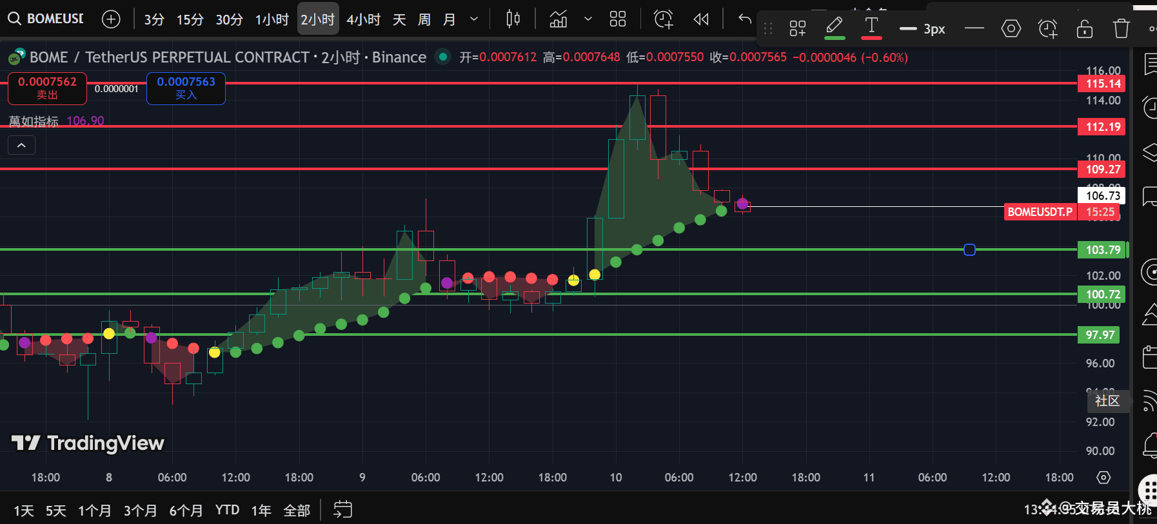Open the BOMEUSD symbol search
This screenshot has width=1157, height=524.
46,19
